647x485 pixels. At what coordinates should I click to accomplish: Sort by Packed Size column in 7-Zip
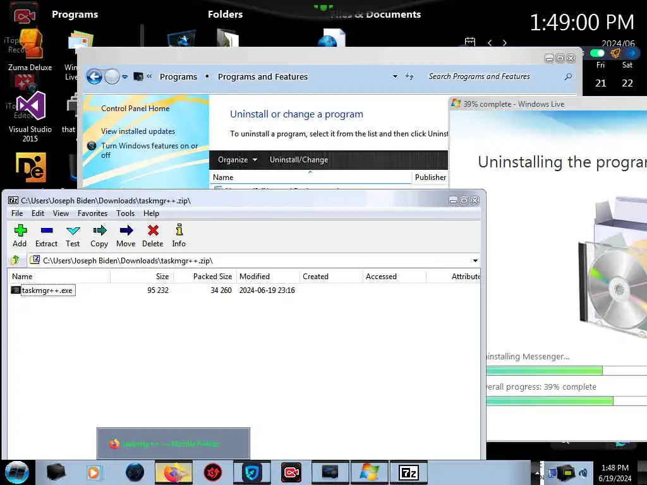point(205,277)
